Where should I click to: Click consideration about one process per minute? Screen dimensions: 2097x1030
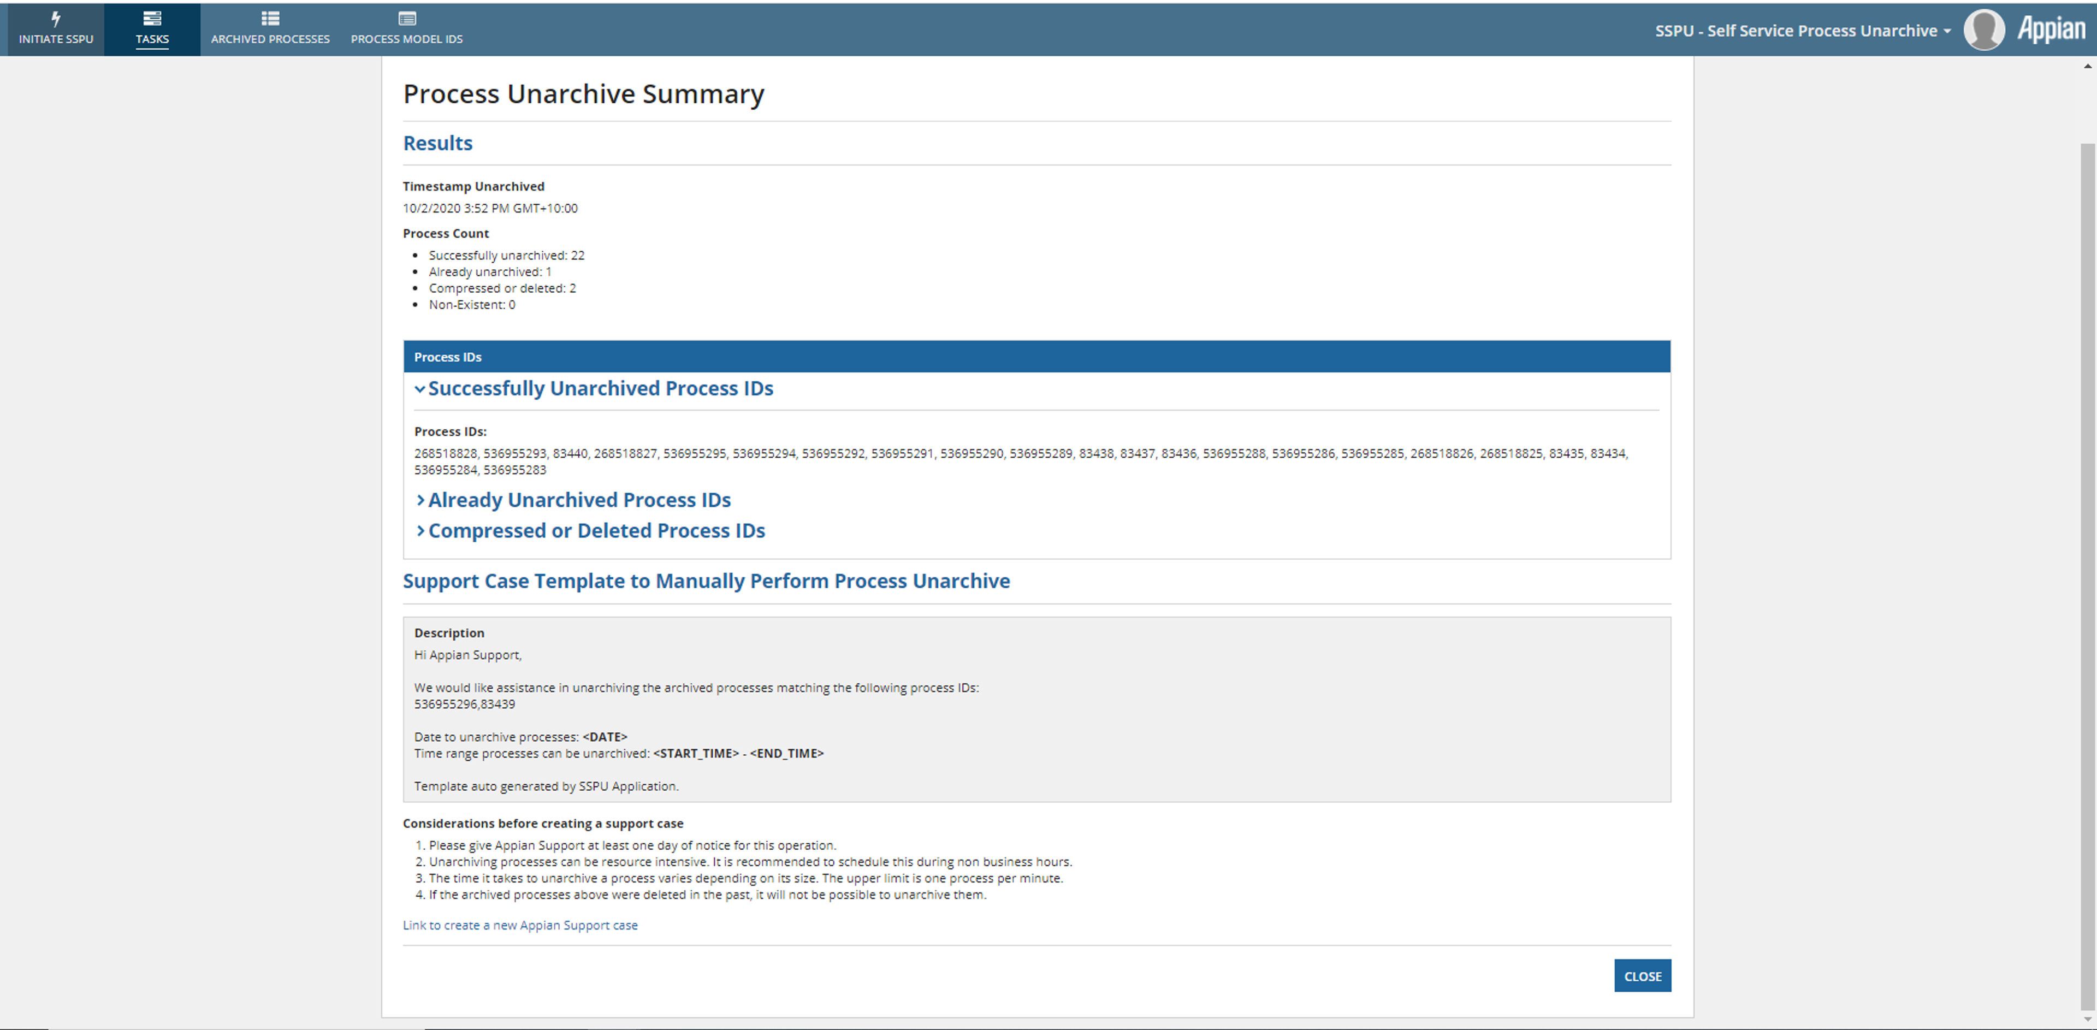point(745,878)
